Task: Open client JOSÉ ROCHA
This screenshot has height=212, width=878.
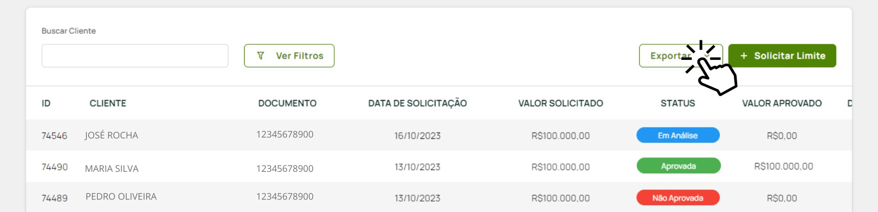Action: point(112,135)
